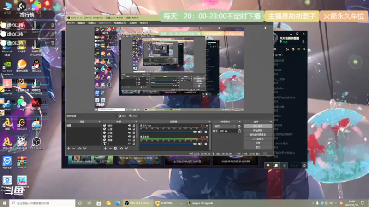Click 启动虚拟摄像机 button
The height and width of the screenshot is (207, 369).
[258, 135]
